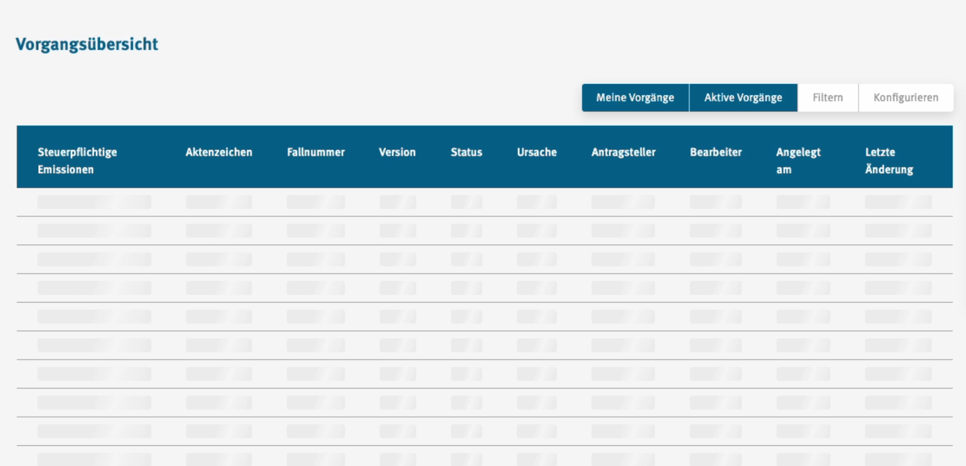This screenshot has width=966, height=466.
Task: Click the Letzte Änderung column header
Action: 889,161
